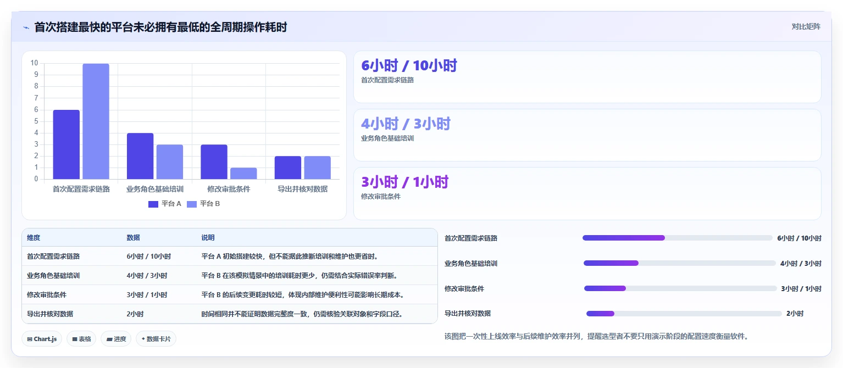Viewport: 843px width, 368px height.
Task: Select table cell 业务角色基础培训
Action: click(53, 276)
